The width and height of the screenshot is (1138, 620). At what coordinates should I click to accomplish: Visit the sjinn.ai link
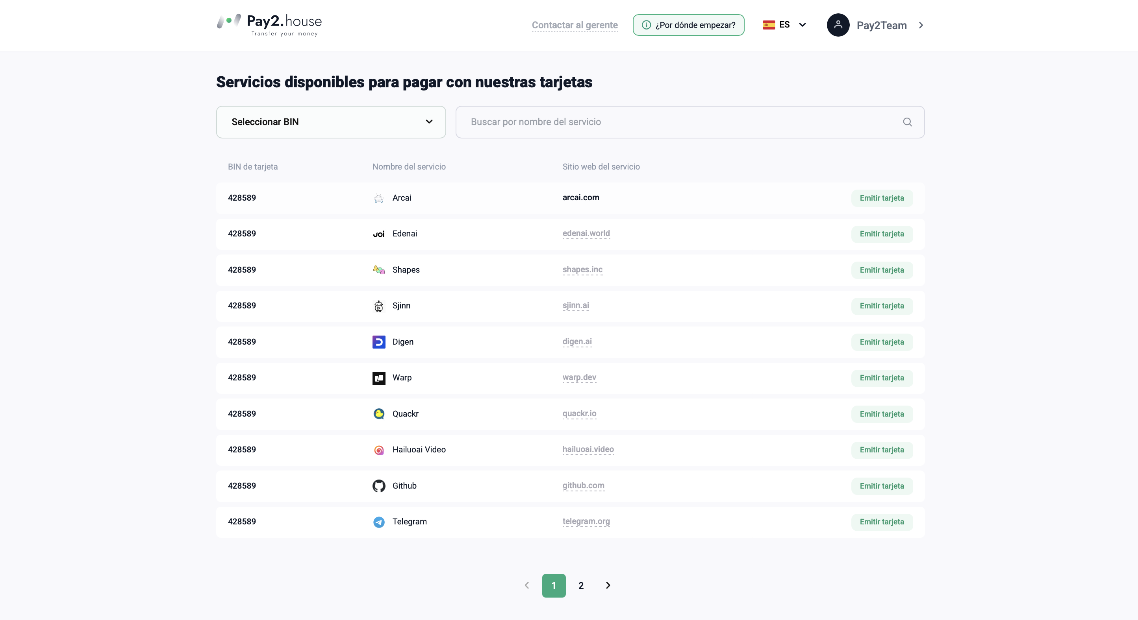click(576, 305)
